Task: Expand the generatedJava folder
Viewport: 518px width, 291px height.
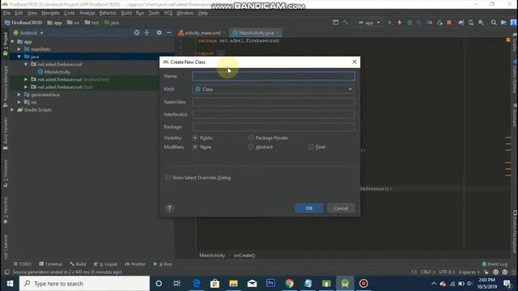Action: coord(19,95)
